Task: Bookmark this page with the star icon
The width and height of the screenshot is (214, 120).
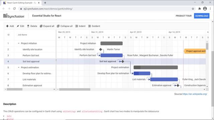Action: (193, 9)
